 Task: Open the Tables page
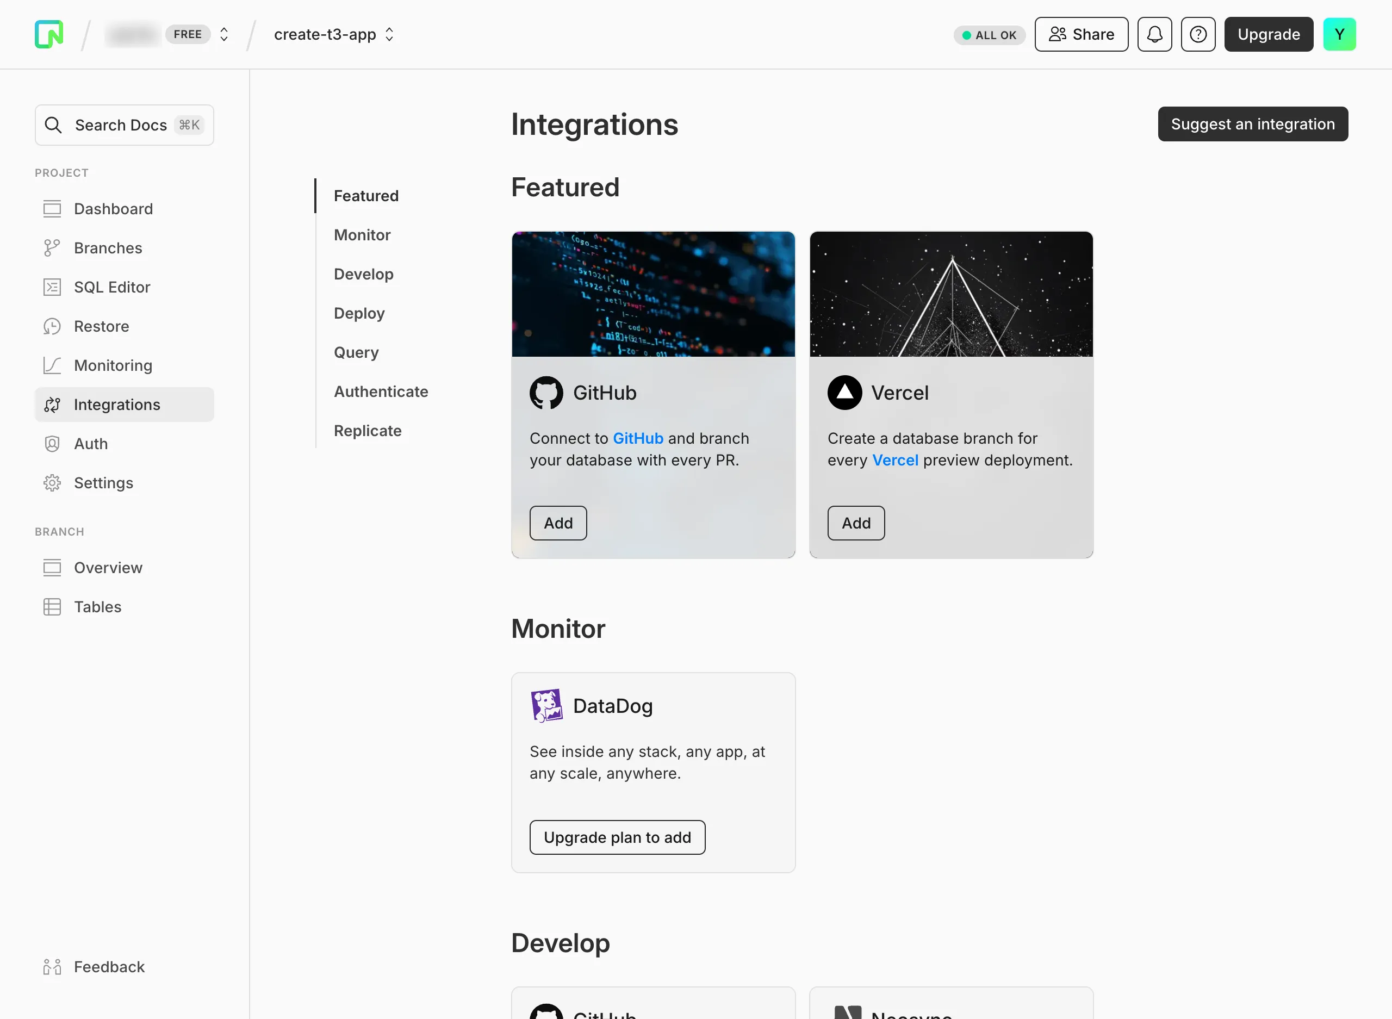pos(124,607)
